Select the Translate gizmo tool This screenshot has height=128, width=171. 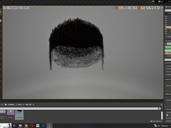pos(117,8)
